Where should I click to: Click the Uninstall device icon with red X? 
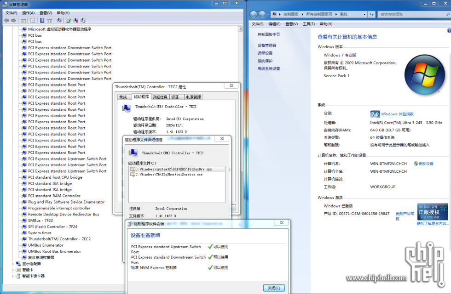coord(76,20)
